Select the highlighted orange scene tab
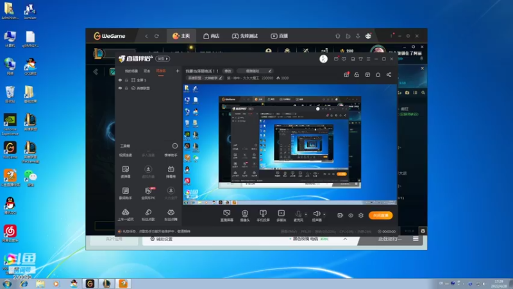513x289 pixels. (161, 71)
